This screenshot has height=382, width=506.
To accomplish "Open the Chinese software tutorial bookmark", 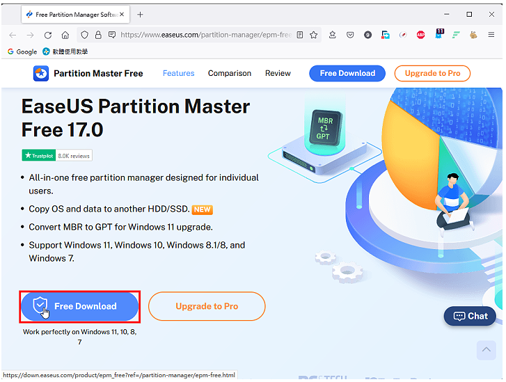I will [65, 51].
